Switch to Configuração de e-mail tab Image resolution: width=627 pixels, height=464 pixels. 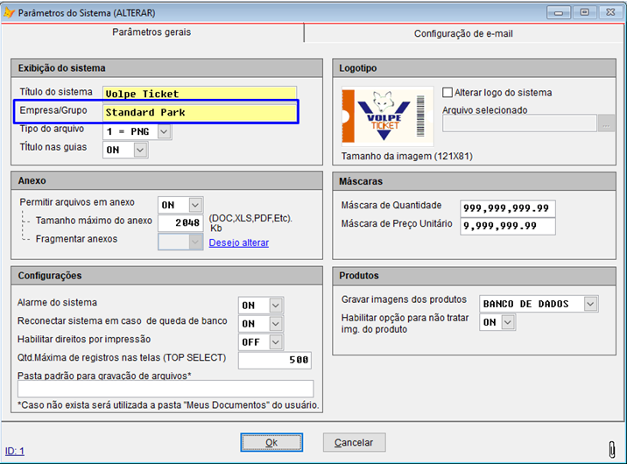click(x=463, y=33)
